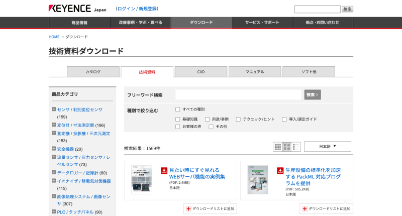
Task: Check the 用途/事例 checkbox
Action: (207, 119)
